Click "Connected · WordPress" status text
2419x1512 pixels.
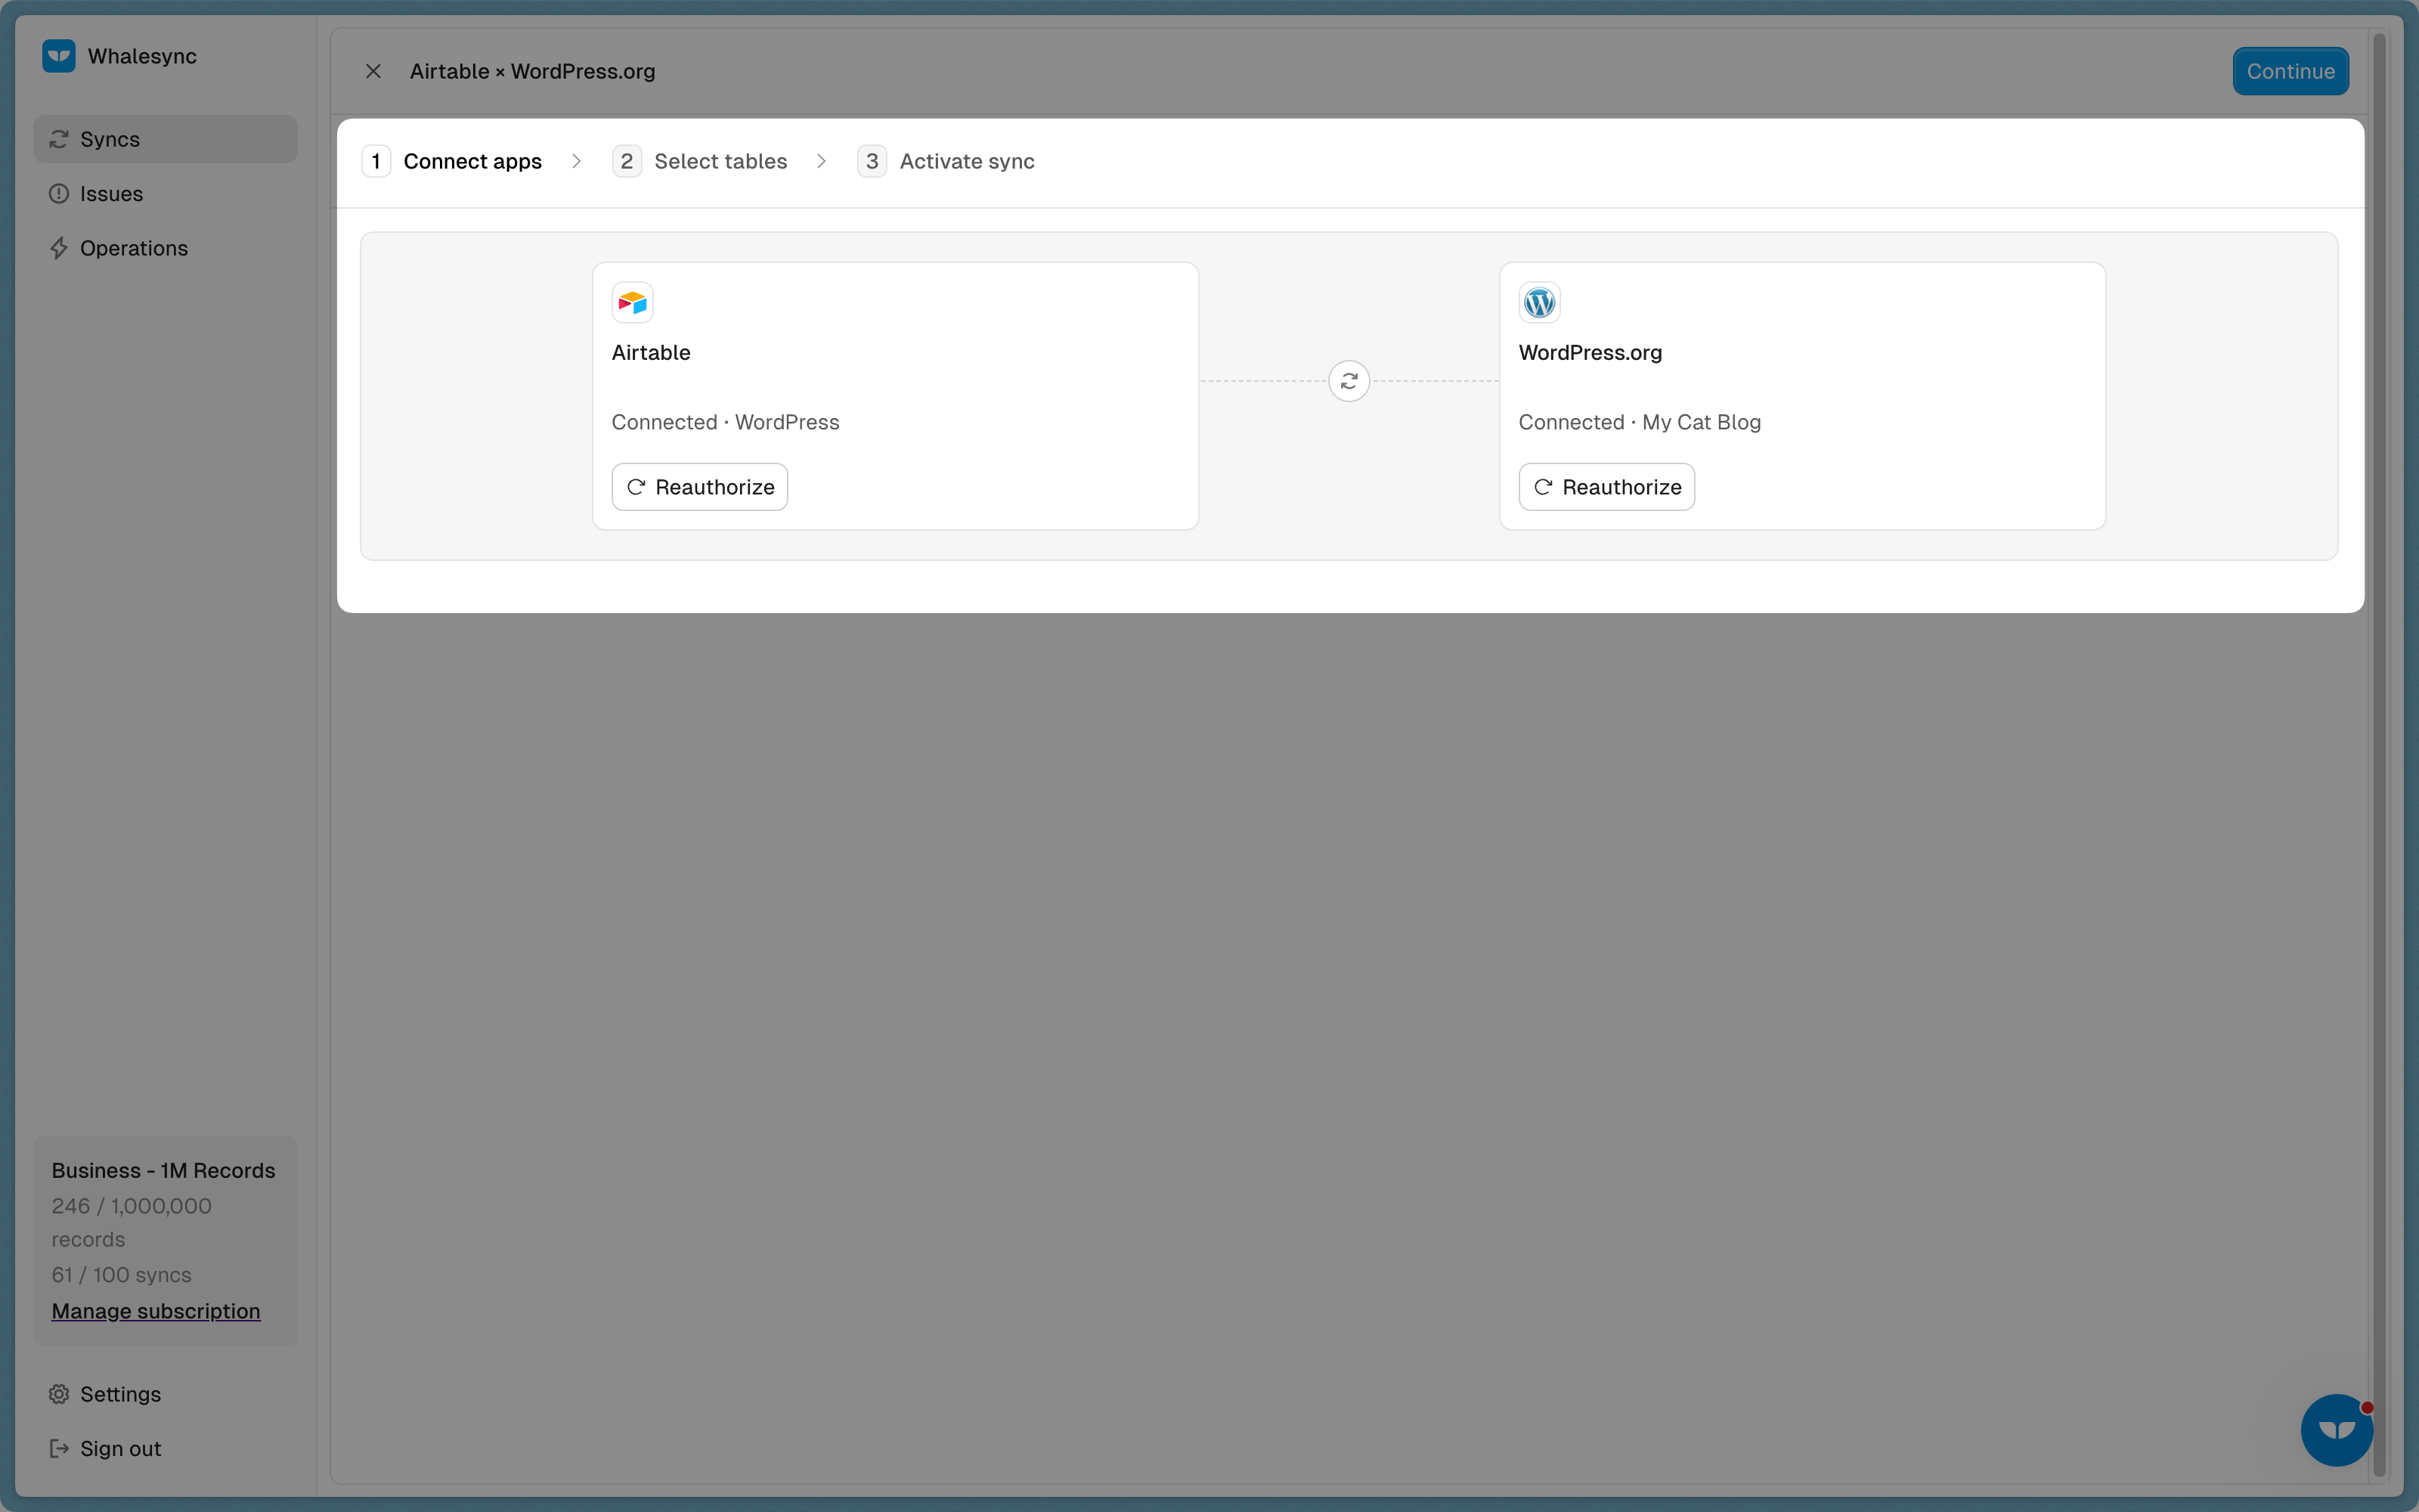pos(726,422)
